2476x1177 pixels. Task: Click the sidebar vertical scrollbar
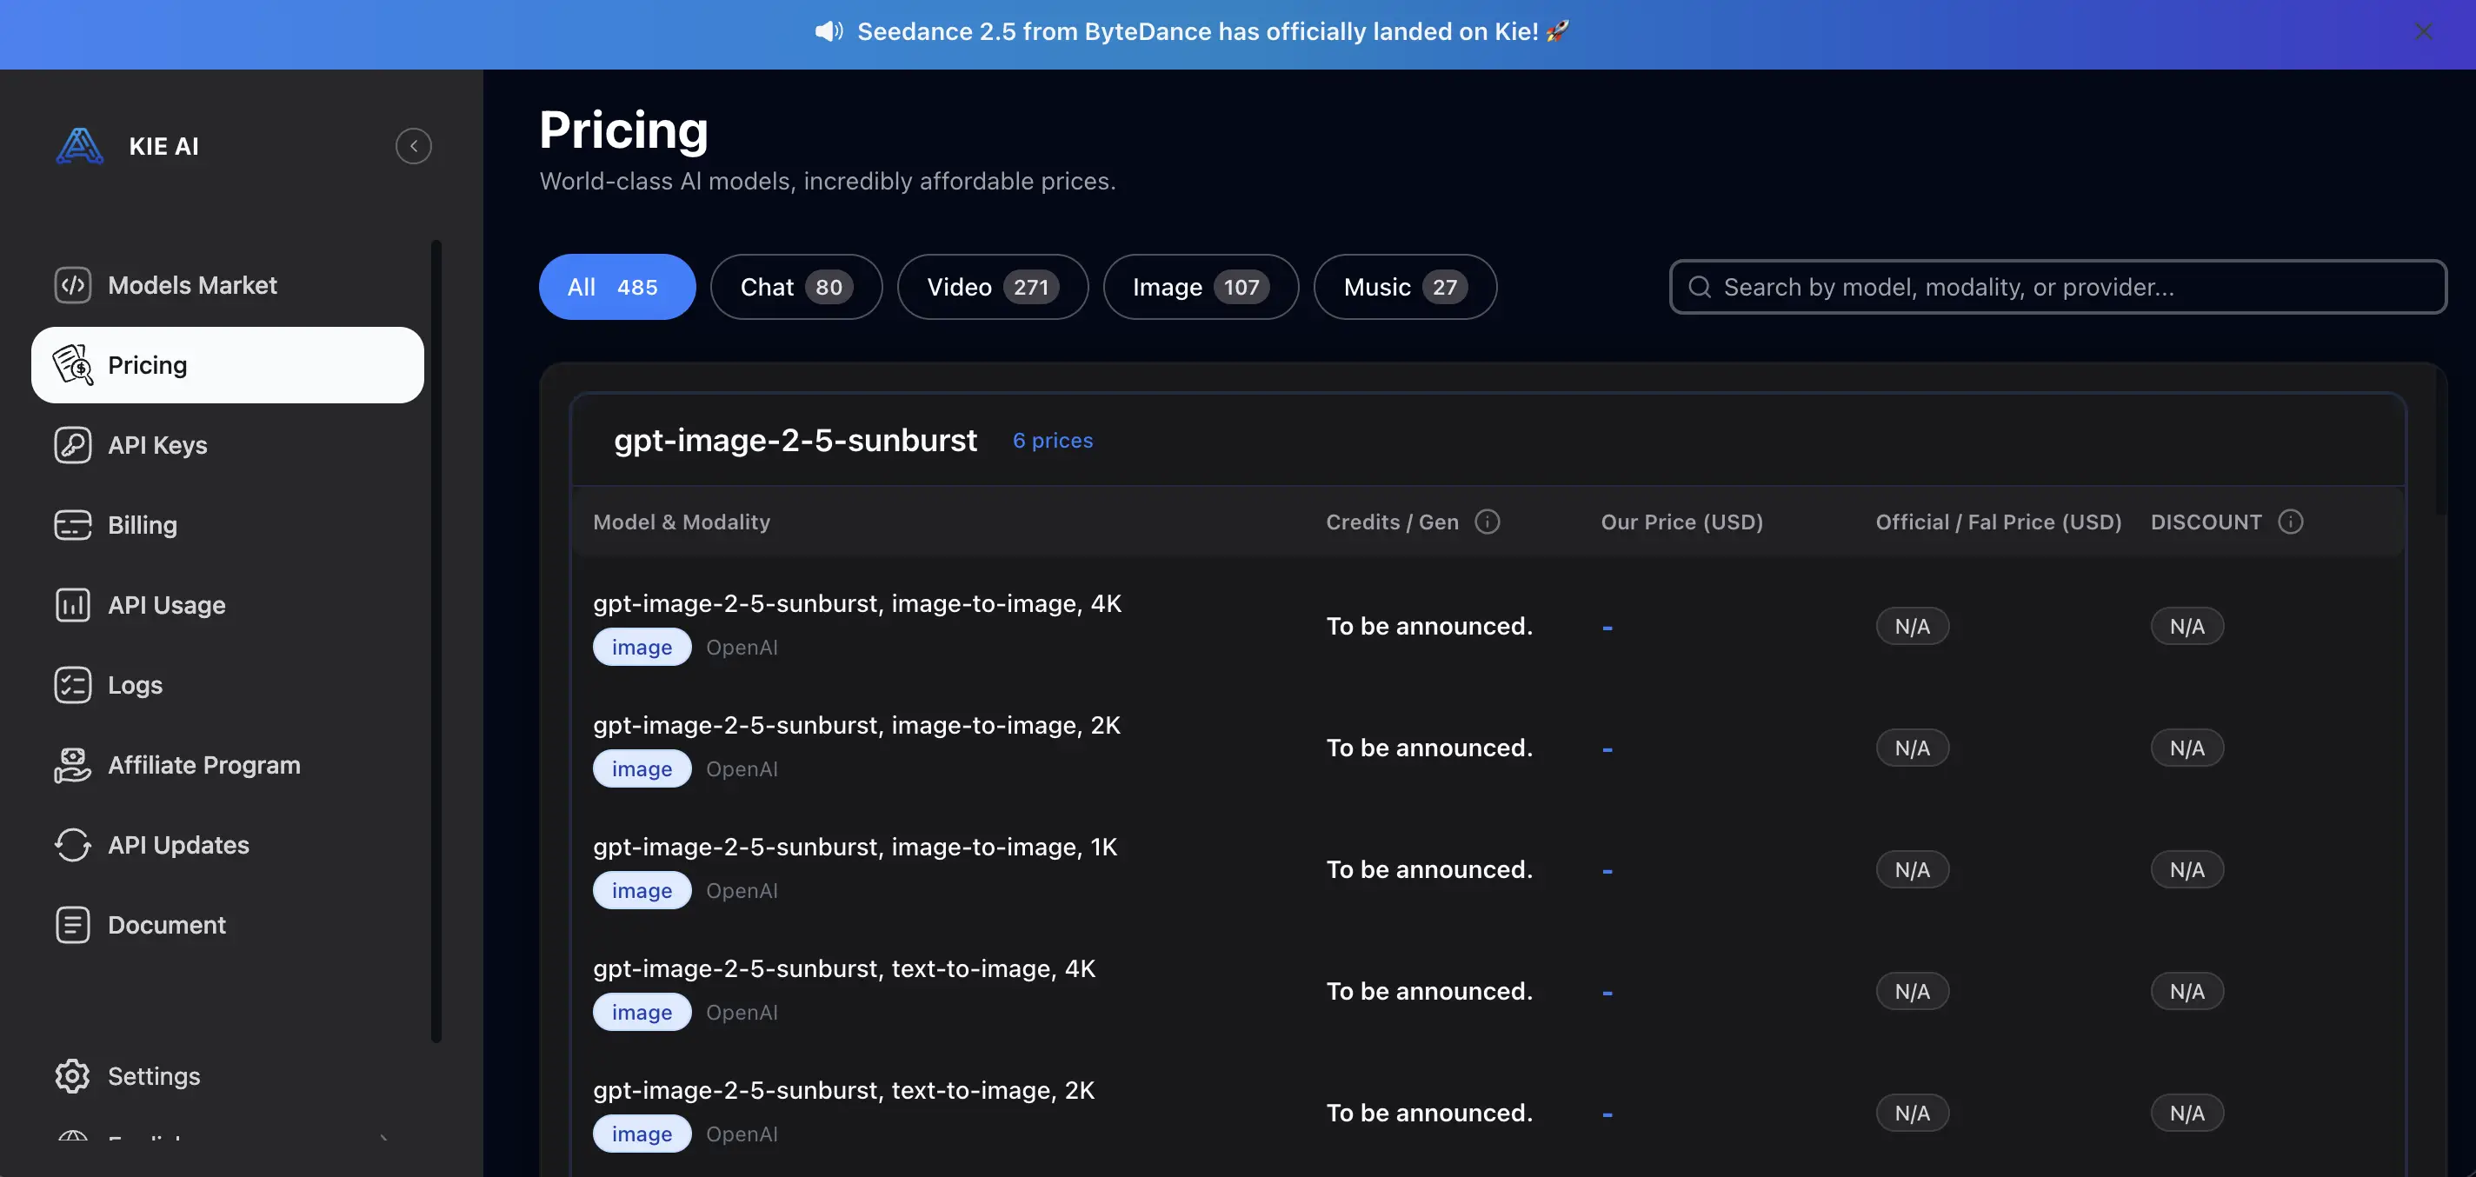pos(436,641)
